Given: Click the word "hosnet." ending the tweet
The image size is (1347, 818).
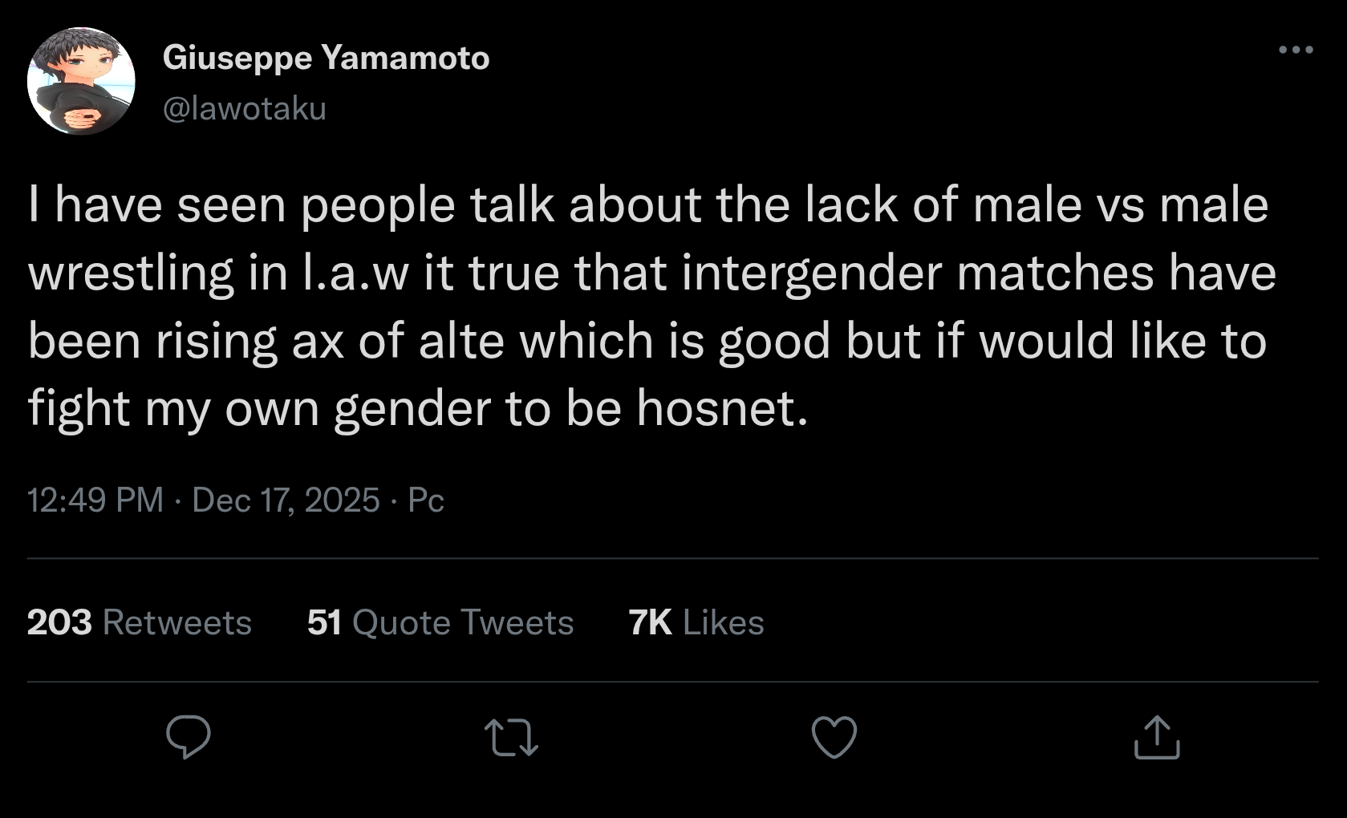Looking at the screenshot, I should coord(722,408).
